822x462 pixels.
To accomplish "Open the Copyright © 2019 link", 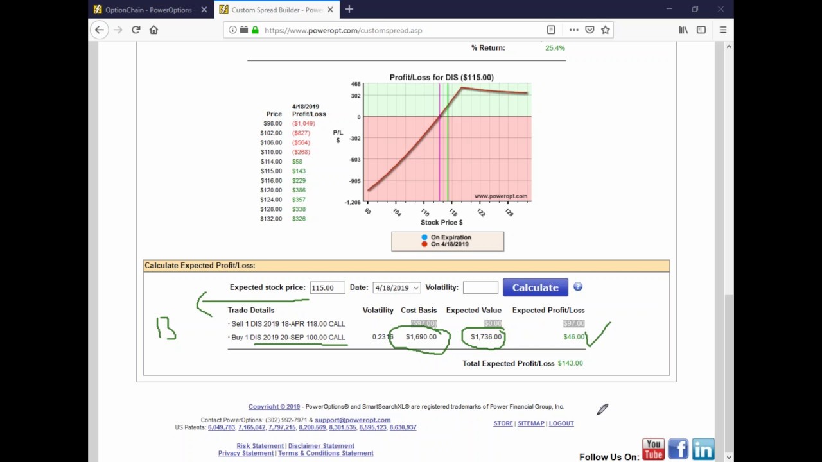I will (x=274, y=407).
